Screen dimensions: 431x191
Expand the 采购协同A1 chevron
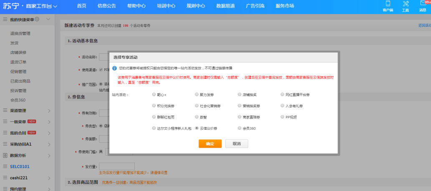click(49, 145)
